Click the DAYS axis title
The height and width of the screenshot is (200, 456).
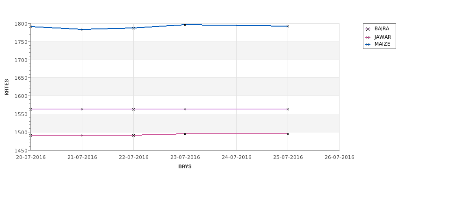point(185,167)
